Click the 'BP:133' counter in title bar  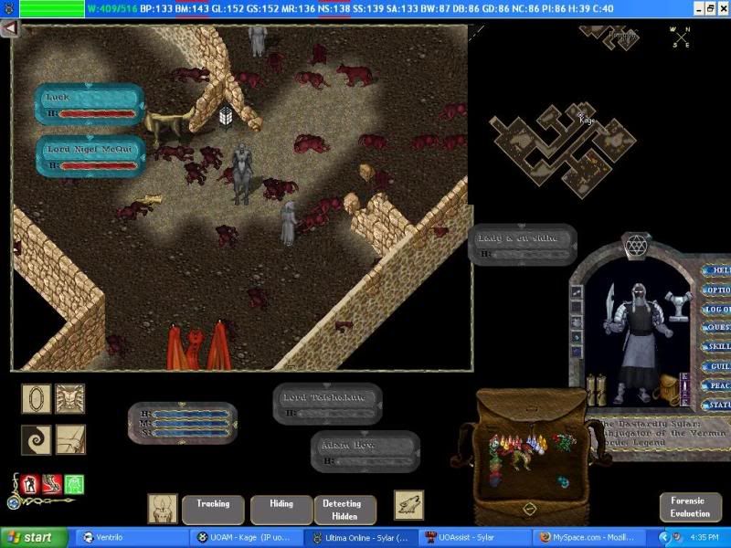tap(156, 8)
